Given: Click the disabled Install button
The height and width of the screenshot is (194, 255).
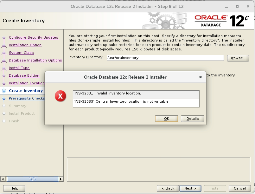Looking at the screenshot, I should (215, 189).
